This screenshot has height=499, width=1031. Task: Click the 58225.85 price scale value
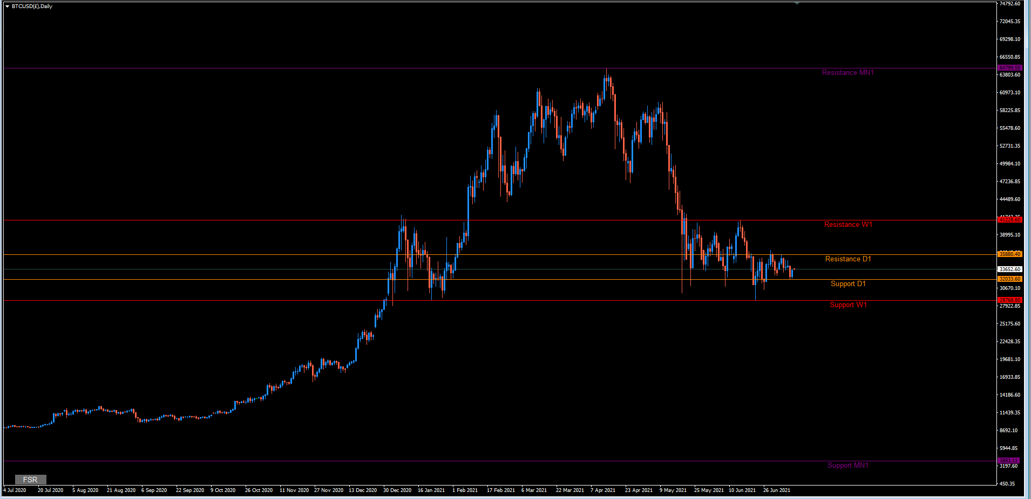(x=1010, y=110)
